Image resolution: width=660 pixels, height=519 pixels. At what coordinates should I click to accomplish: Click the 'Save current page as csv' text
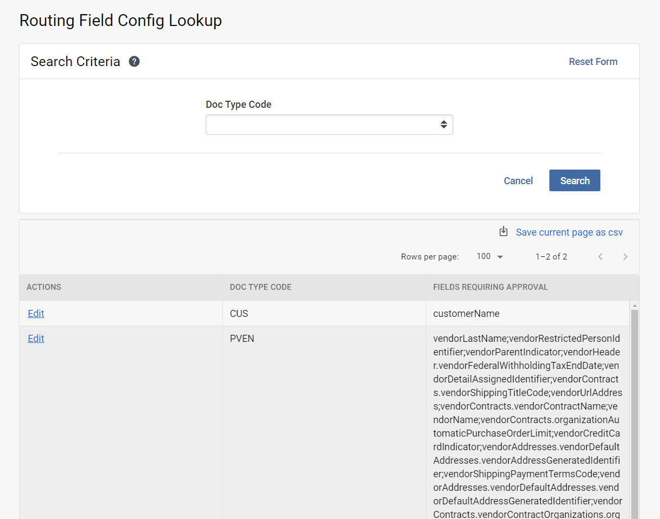tap(569, 232)
